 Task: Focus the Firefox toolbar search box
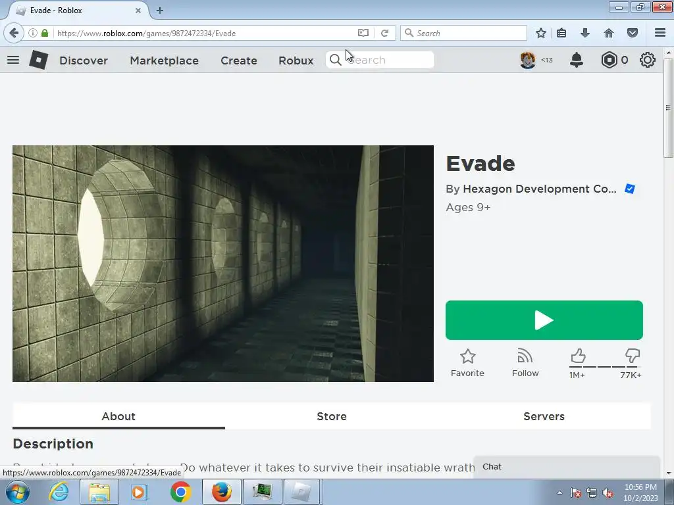tap(463, 33)
